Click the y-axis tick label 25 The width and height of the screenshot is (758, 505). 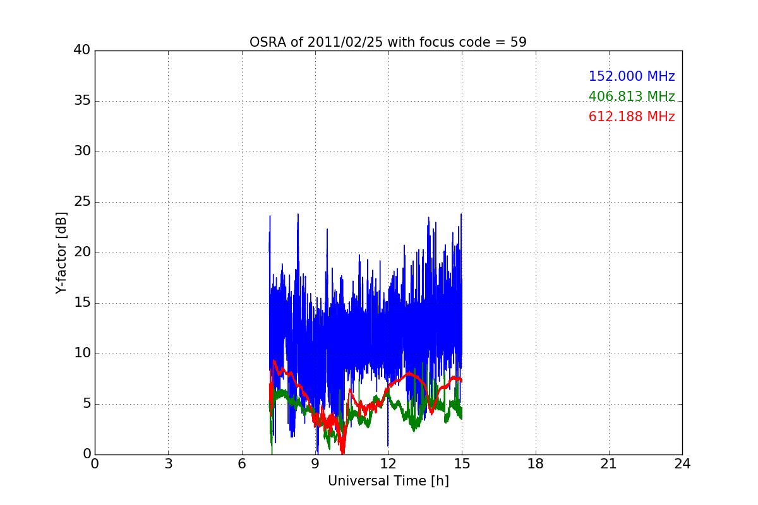tap(82, 202)
